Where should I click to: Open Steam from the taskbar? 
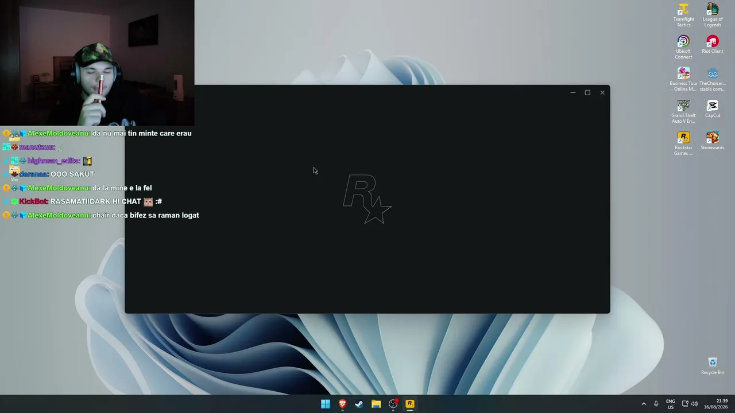[359, 404]
